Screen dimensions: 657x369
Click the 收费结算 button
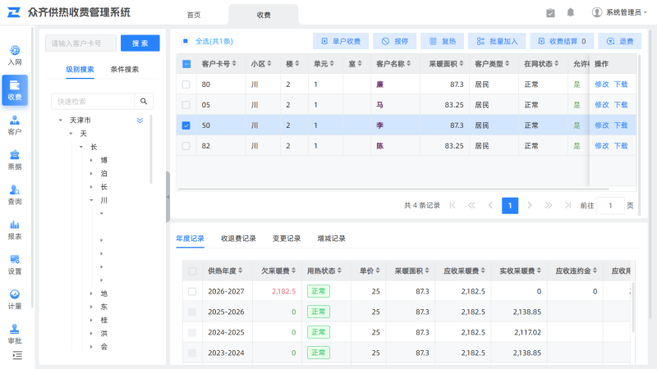[562, 41]
